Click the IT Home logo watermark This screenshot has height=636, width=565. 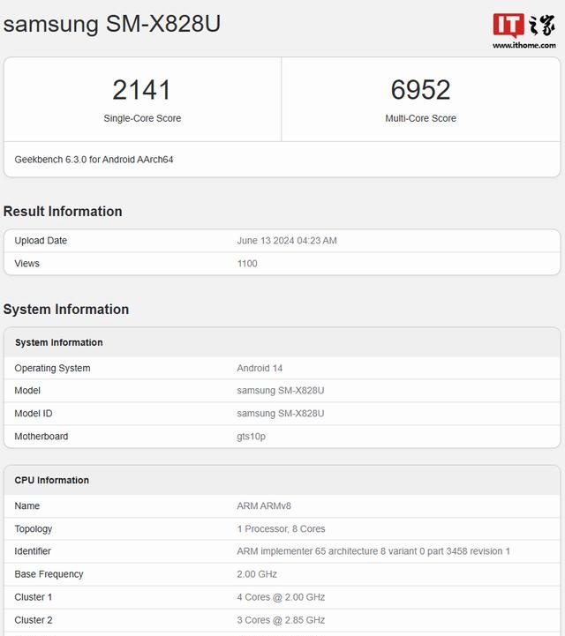click(x=524, y=25)
